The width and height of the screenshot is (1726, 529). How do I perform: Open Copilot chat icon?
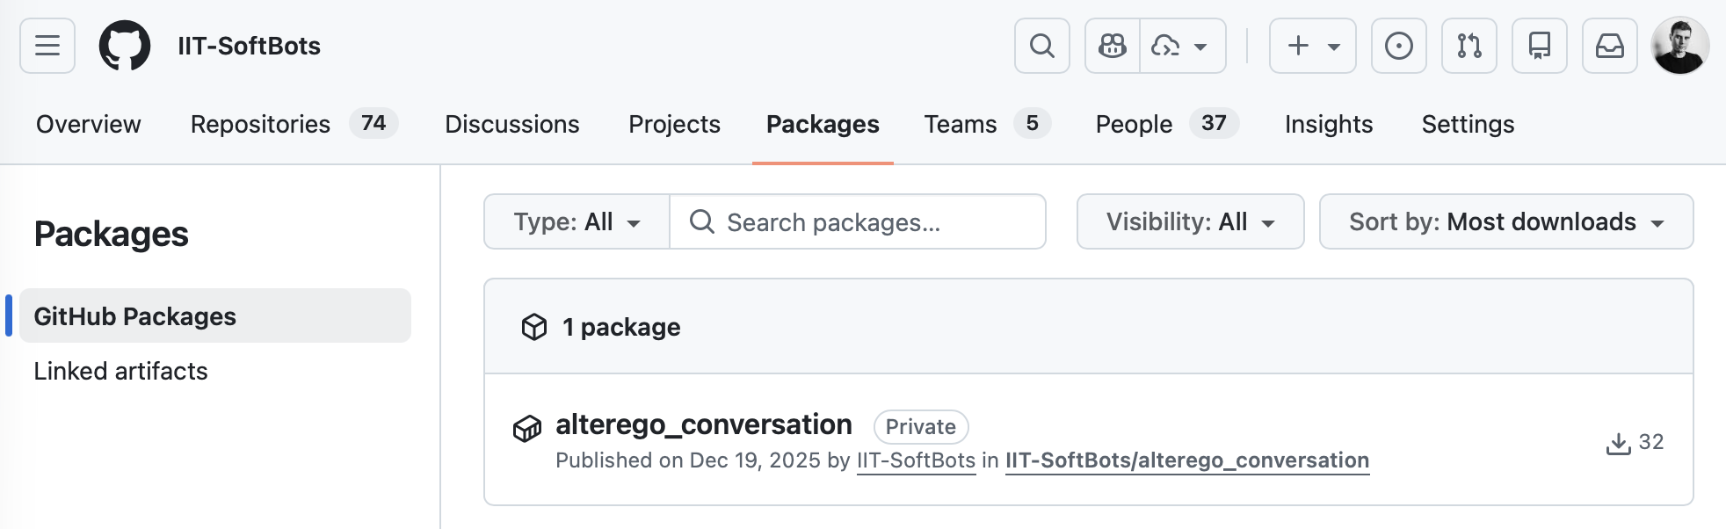[x=1113, y=46]
